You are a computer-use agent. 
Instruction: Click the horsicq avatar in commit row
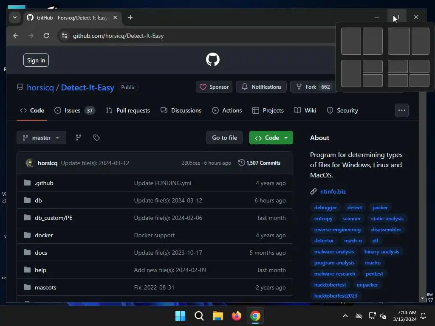30,163
